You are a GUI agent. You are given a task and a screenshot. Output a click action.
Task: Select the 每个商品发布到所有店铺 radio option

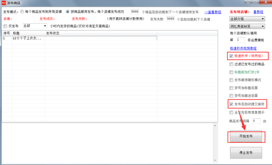click(22, 12)
